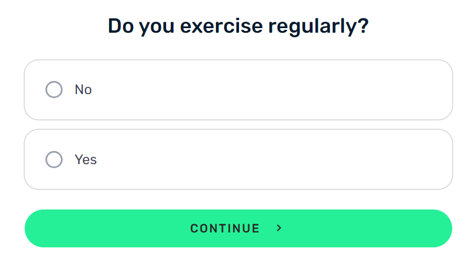Image resolution: width=474 pixels, height=260 pixels.
Task: Proceed using the green Continue bar
Action: pos(238,228)
